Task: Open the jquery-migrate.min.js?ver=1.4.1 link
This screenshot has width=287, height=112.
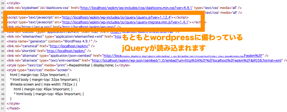Action: pos(125,22)
